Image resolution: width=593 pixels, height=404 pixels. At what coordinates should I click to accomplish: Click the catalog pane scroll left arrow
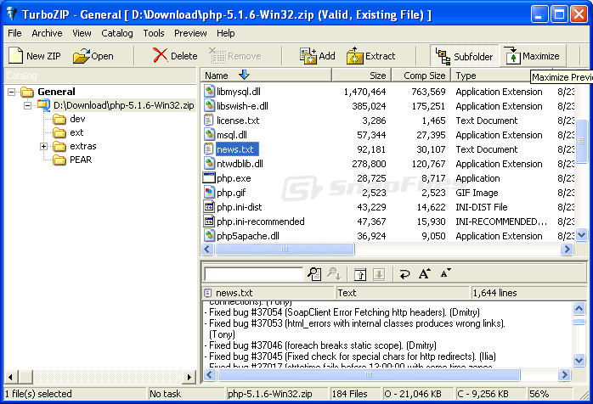pos(10,377)
